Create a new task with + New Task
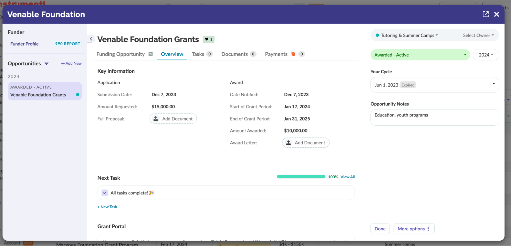 [107, 207]
